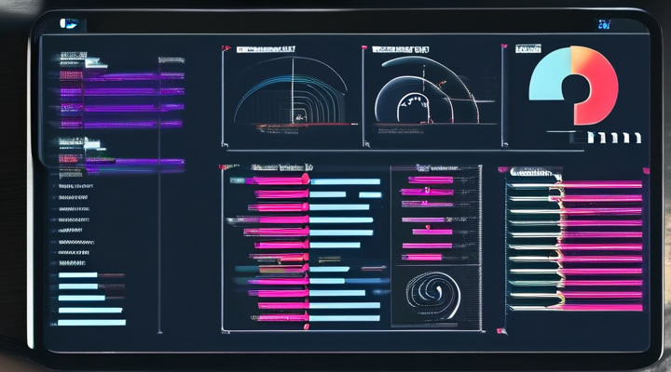Select the red segment of the donut chart
Screen dimensions: 671x372
596,84
